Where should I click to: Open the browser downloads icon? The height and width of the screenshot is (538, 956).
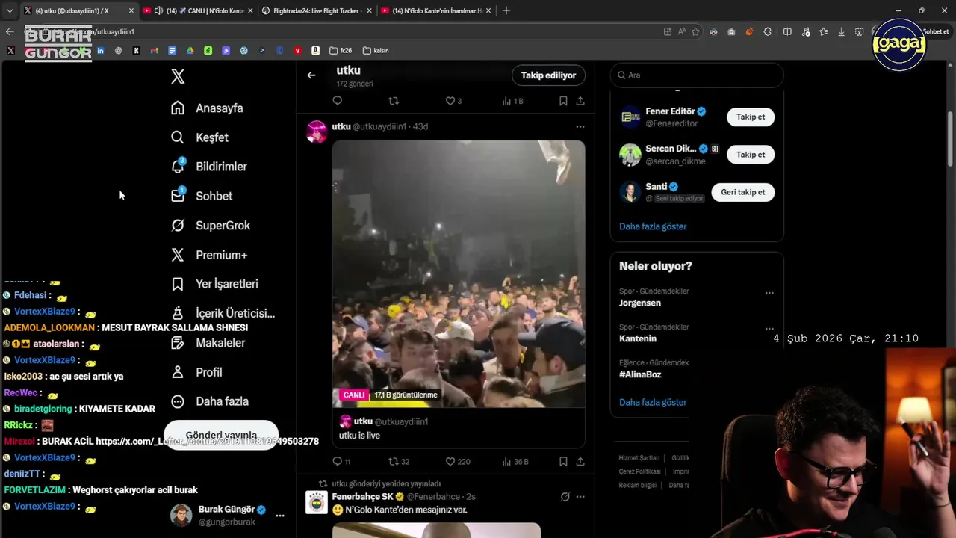(x=841, y=31)
